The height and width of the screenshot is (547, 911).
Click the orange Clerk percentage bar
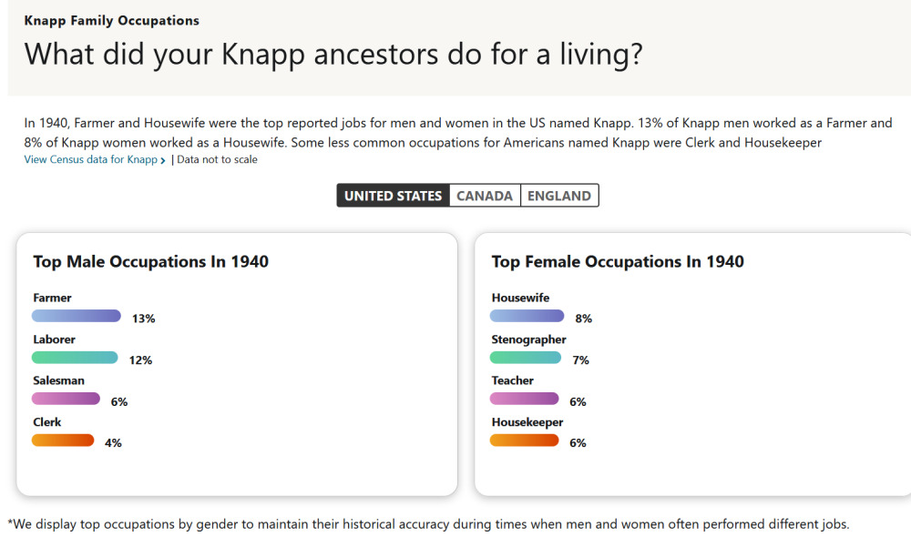(63, 441)
